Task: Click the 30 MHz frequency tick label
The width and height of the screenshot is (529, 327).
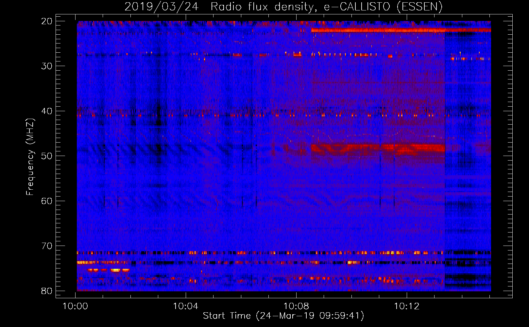Action: (x=47, y=66)
